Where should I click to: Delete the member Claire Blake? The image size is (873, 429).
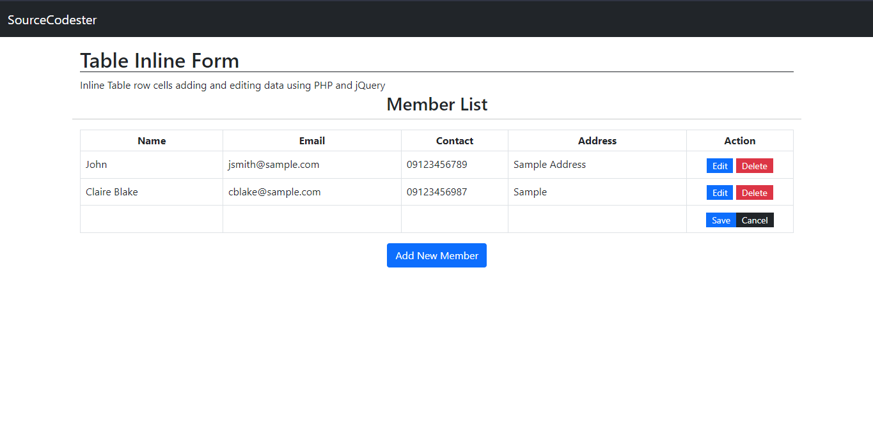pos(754,192)
